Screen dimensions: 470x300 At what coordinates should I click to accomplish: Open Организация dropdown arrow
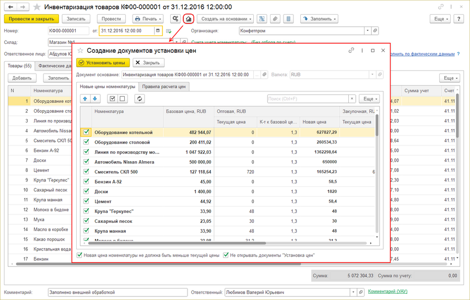pos(368,31)
